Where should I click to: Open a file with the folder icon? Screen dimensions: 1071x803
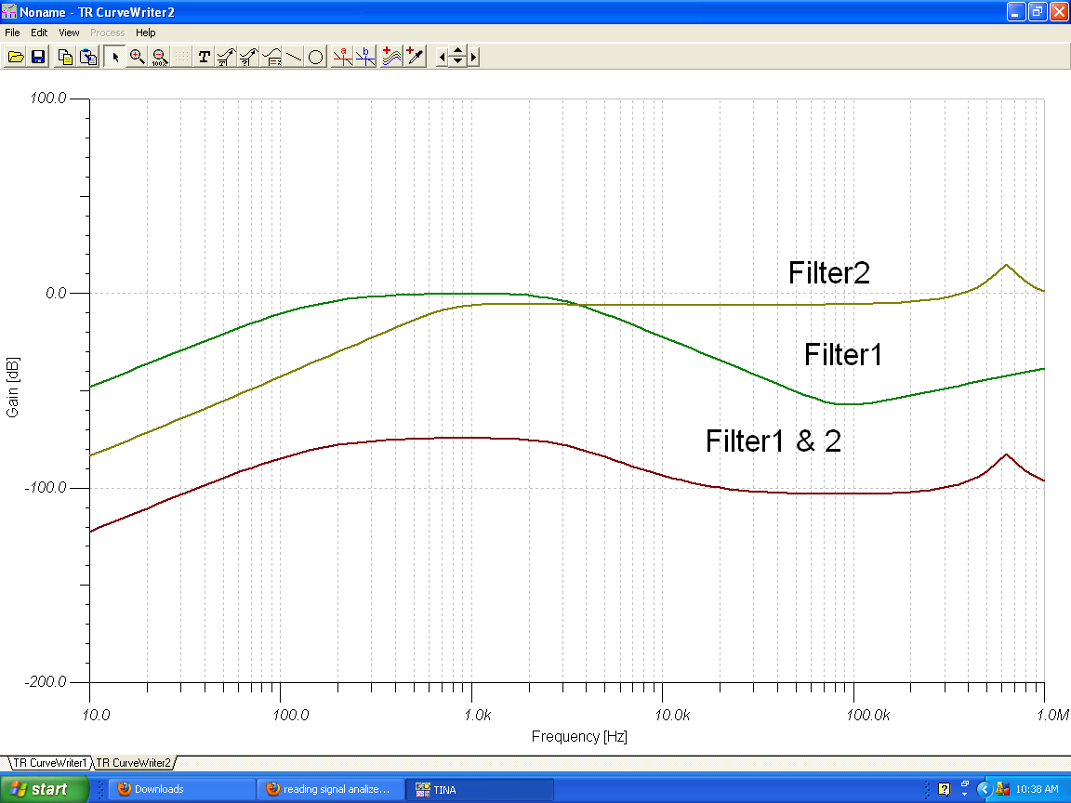16,57
